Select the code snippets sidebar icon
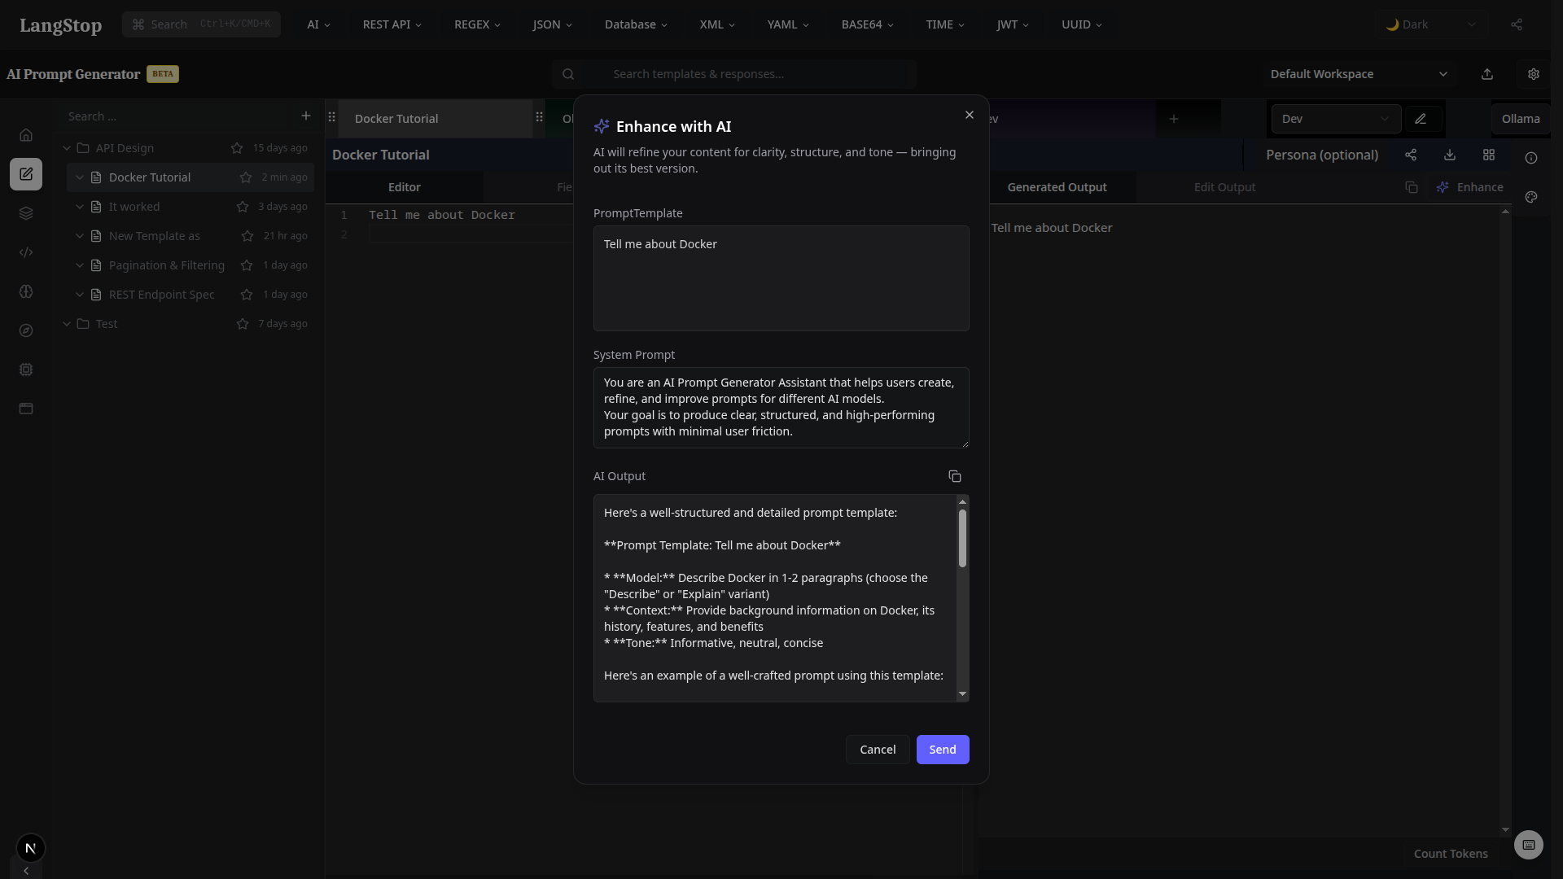The image size is (1563, 879). tap(27, 252)
